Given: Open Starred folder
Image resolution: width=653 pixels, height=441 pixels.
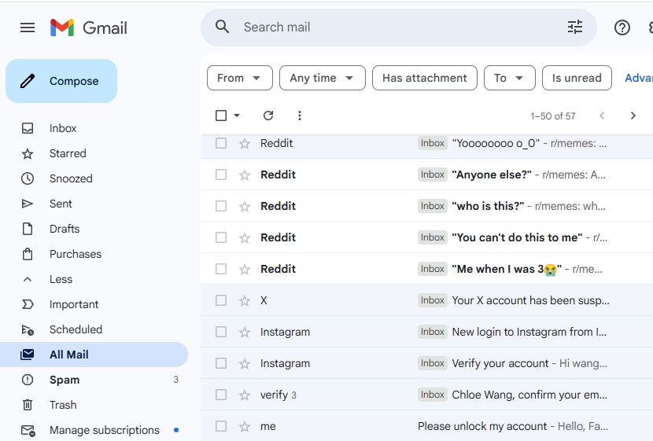Looking at the screenshot, I should point(68,153).
